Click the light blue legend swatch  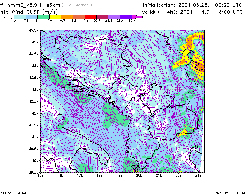pyautogui.click(x=32, y=17)
